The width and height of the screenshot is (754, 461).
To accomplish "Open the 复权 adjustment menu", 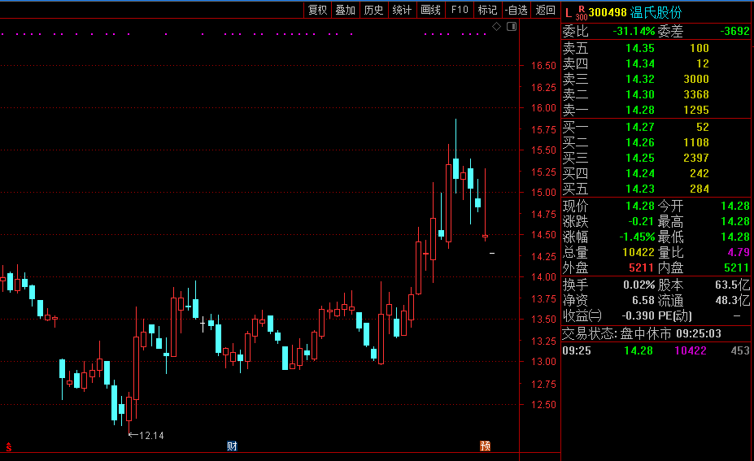I will tap(317, 10).
